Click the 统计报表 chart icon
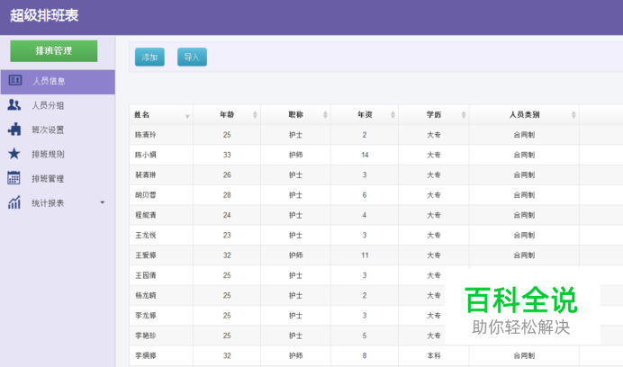Viewport: 623px width, 367px height. click(14, 202)
